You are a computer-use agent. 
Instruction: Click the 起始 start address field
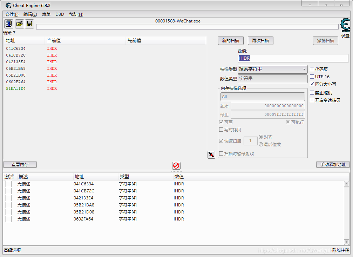(268, 106)
